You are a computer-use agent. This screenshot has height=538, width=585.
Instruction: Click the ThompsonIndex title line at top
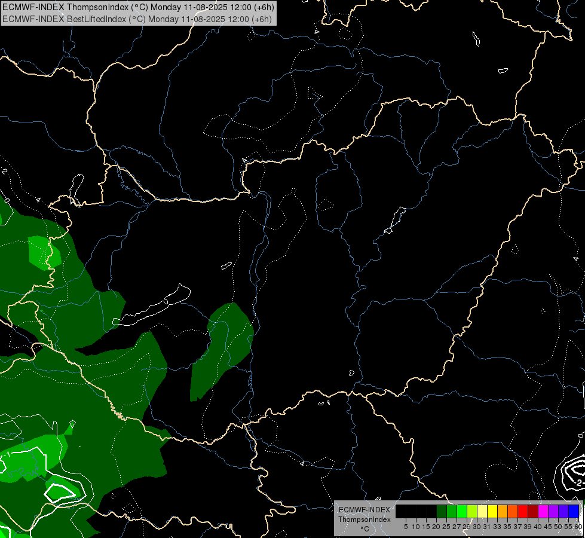pyautogui.click(x=138, y=7)
